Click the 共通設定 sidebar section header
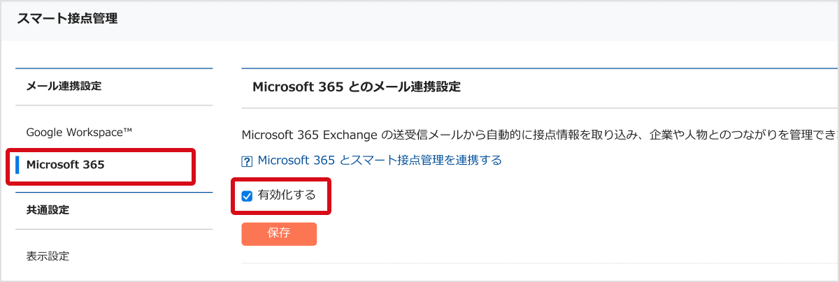This screenshot has height=282, width=839. [48, 210]
